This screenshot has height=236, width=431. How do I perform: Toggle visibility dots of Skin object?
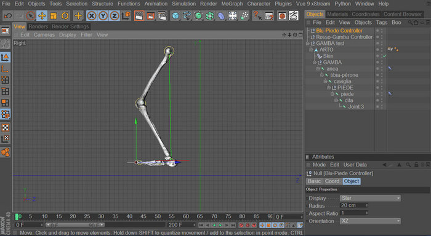pyautogui.click(x=380, y=56)
